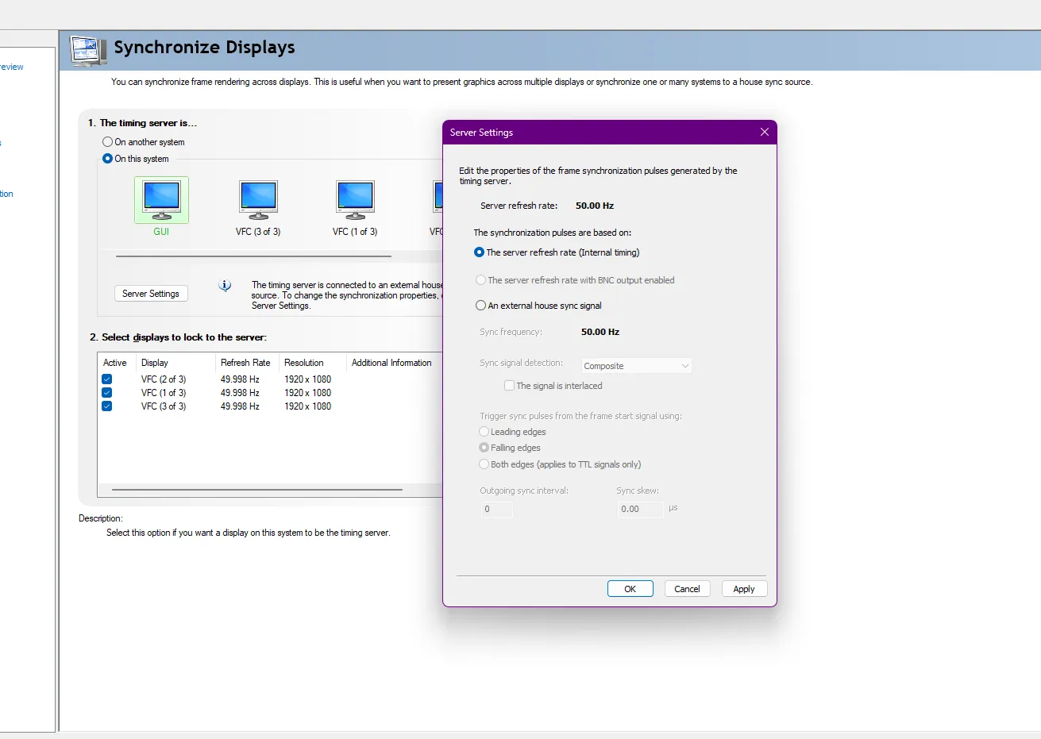Click the VFC (3 of 3) monitor icon
Screen dimensions: 1041x739
coord(258,199)
